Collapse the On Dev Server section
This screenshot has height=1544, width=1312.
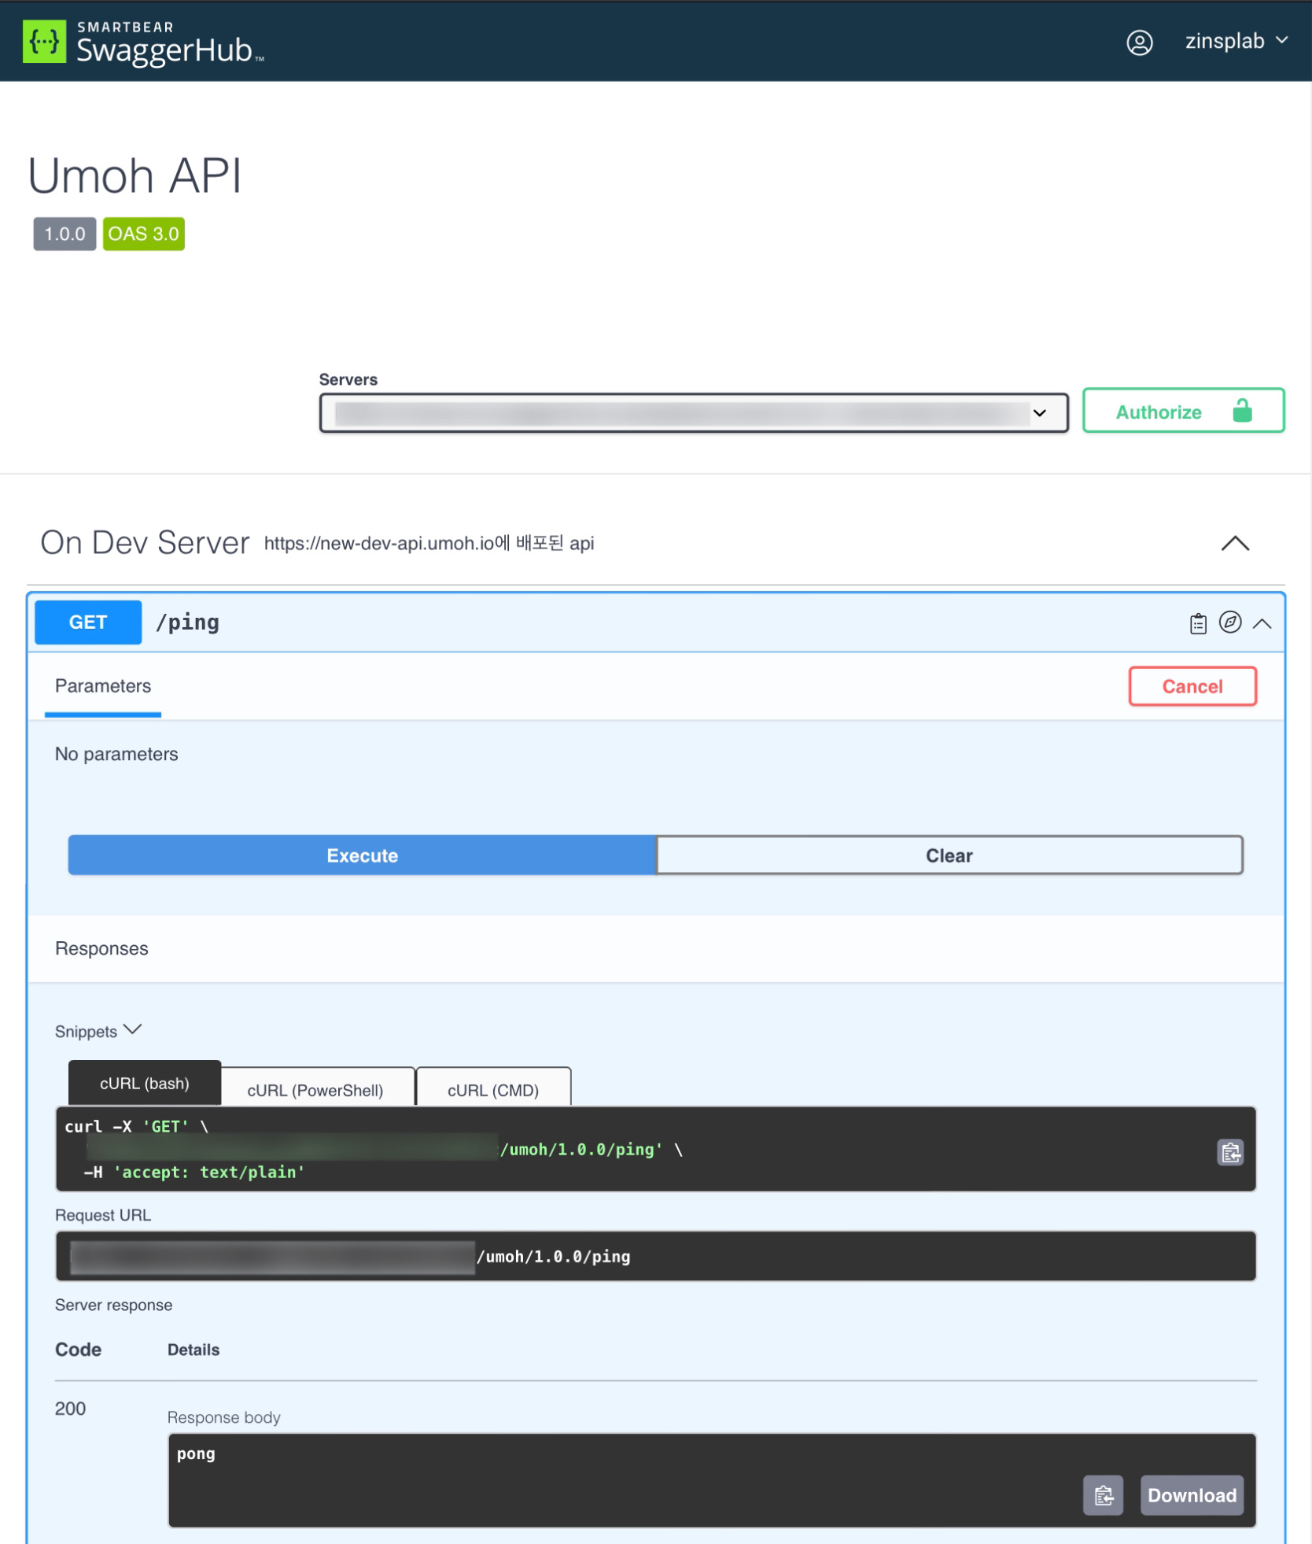point(1235,543)
